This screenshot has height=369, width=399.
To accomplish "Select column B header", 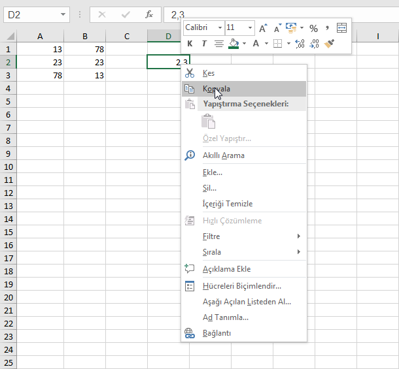I will click(x=85, y=37).
